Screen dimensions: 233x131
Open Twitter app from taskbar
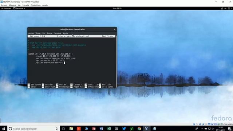[x=124, y=128]
